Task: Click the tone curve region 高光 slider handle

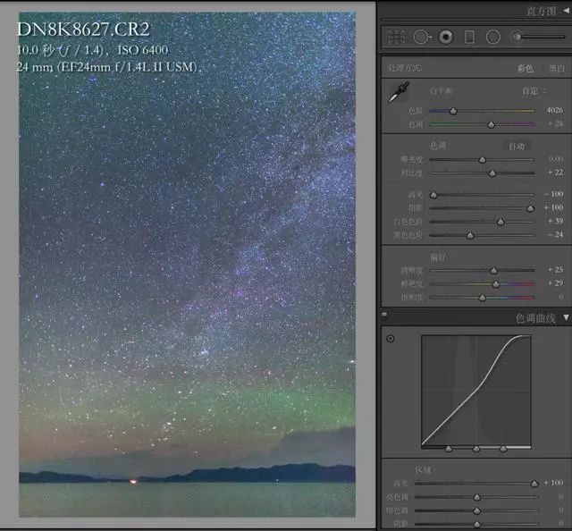Action: tap(534, 484)
